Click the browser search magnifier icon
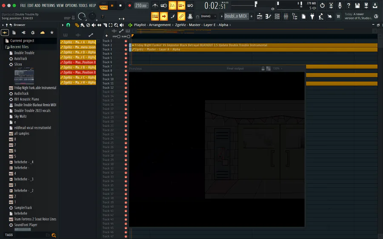The height and width of the screenshot is (239, 383). coord(54,235)
